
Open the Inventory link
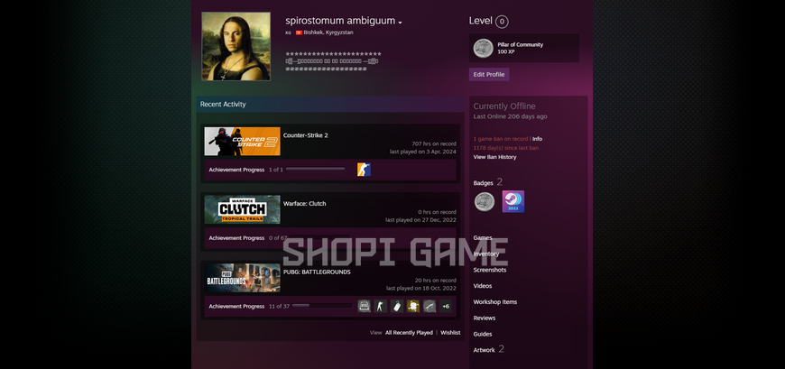(x=486, y=254)
